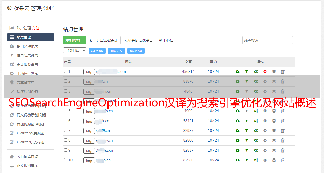Screen dimensions: 324x173
Task: Click the green 添加网站 button
Action: [x=74, y=40]
